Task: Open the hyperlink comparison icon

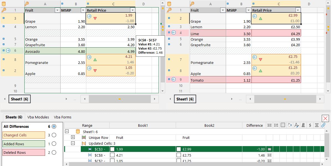Action: pyautogui.click(x=323, y=125)
